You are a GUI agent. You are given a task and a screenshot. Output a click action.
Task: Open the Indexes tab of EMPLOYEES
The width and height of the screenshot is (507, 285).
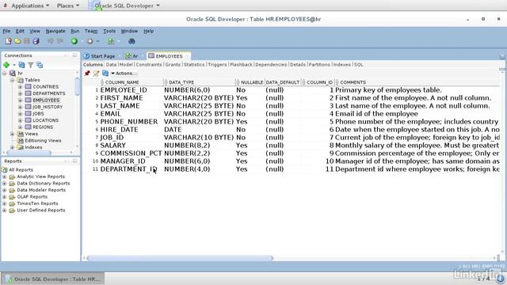tap(341, 65)
